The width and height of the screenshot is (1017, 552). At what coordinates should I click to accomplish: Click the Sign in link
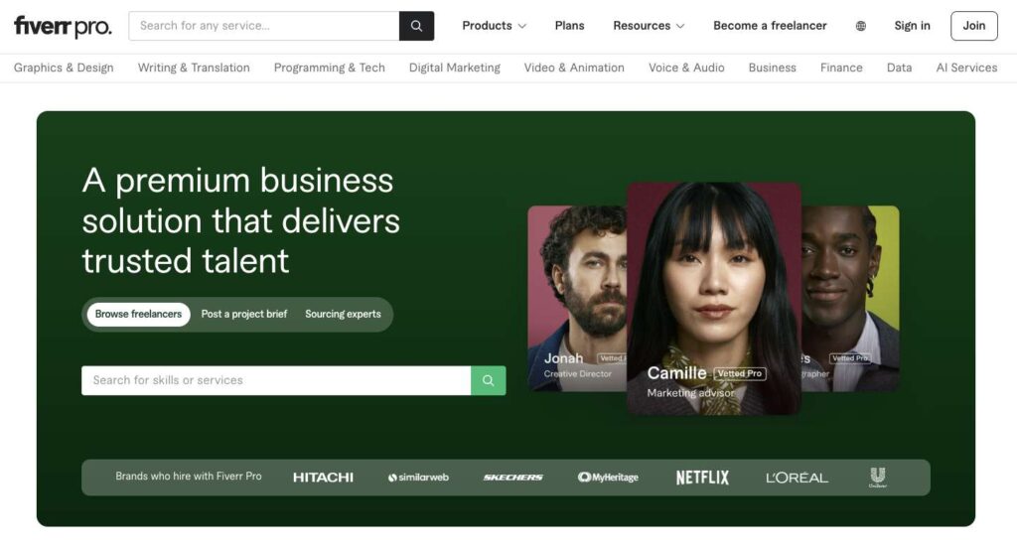pyautogui.click(x=912, y=26)
